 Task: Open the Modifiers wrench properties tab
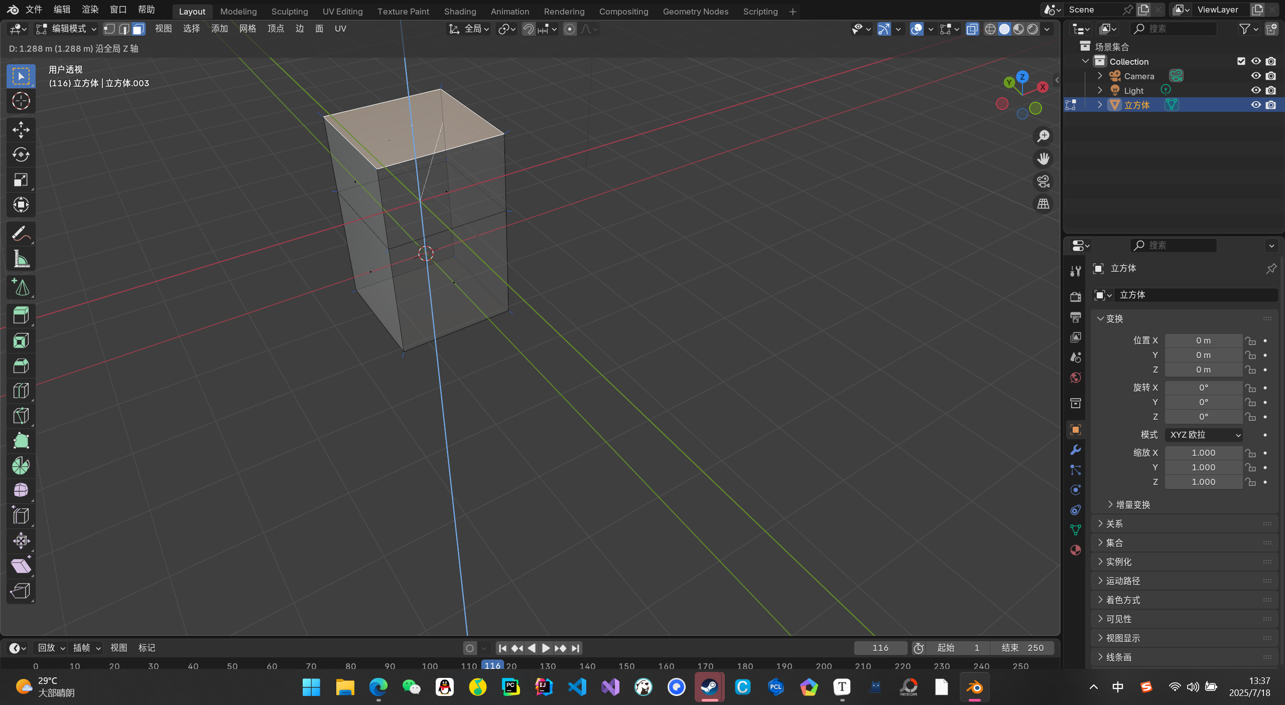pos(1075,450)
